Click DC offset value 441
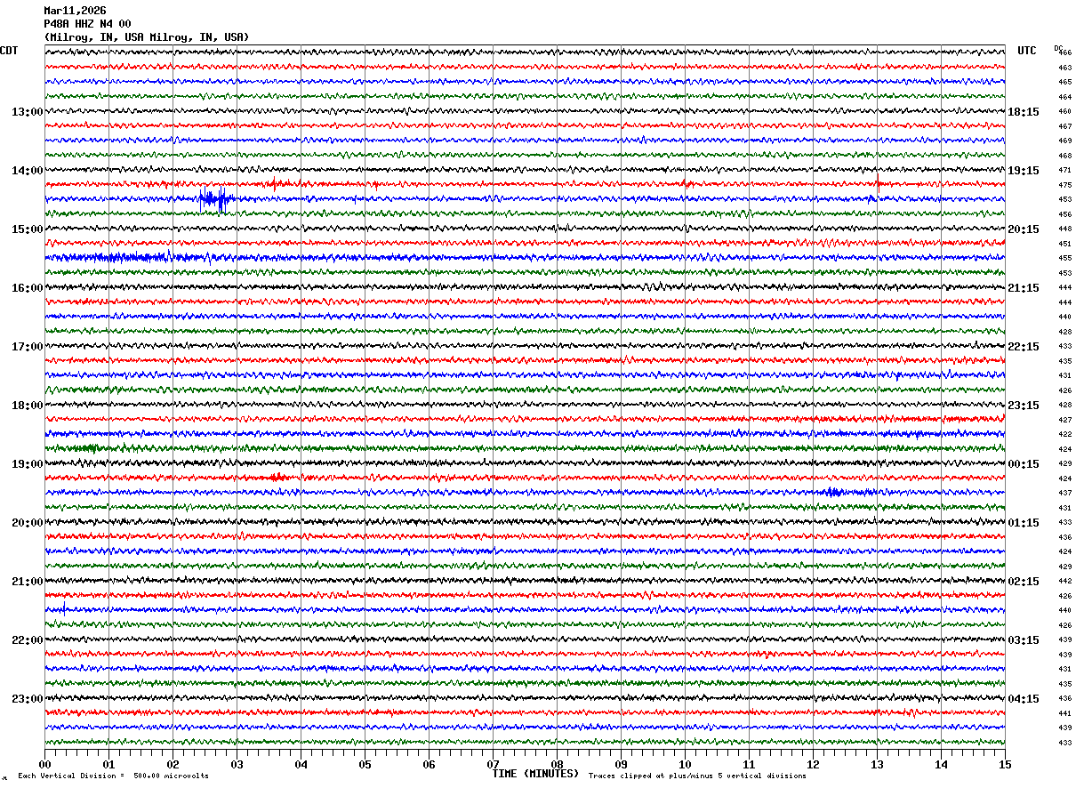This screenshot has height=788, width=1076. click(x=1064, y=713)
